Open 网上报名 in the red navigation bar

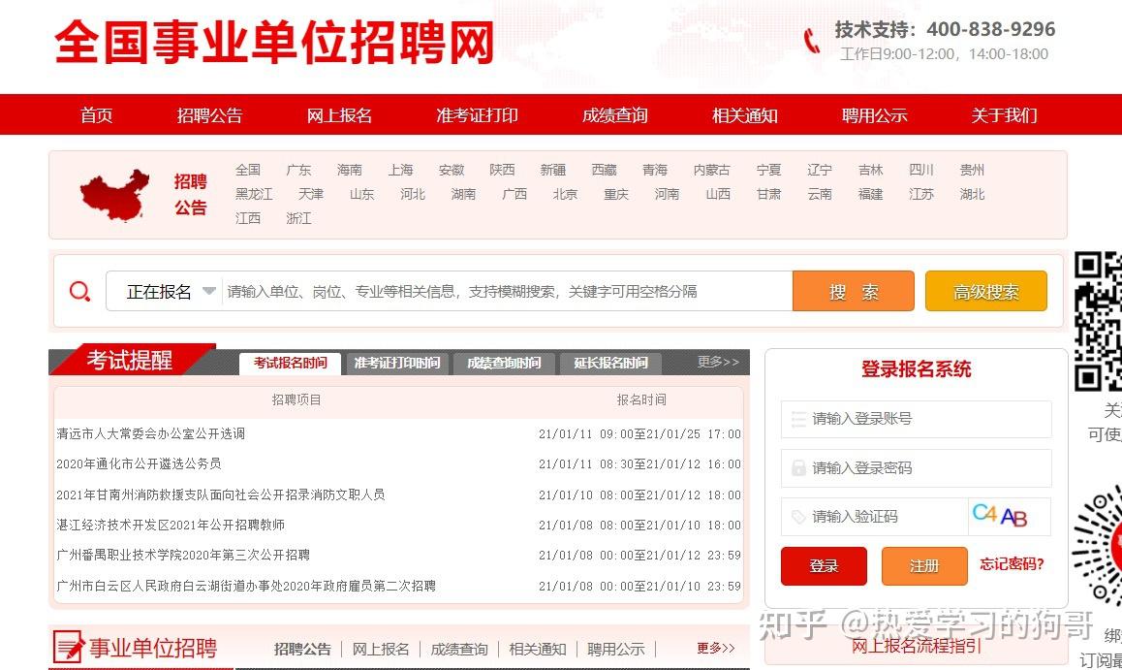pos(339,115)
